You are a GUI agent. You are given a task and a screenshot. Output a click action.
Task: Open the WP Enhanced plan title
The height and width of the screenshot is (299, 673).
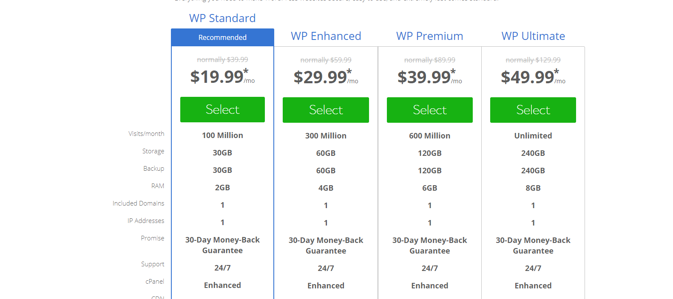[x=326, y=36]
